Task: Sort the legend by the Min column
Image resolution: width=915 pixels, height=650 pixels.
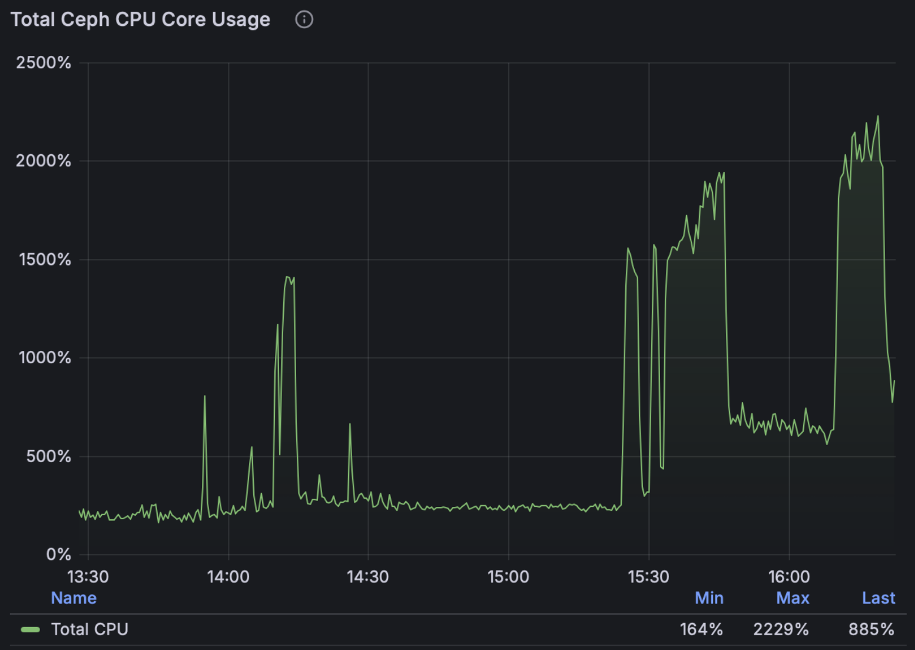Action: 709,598
